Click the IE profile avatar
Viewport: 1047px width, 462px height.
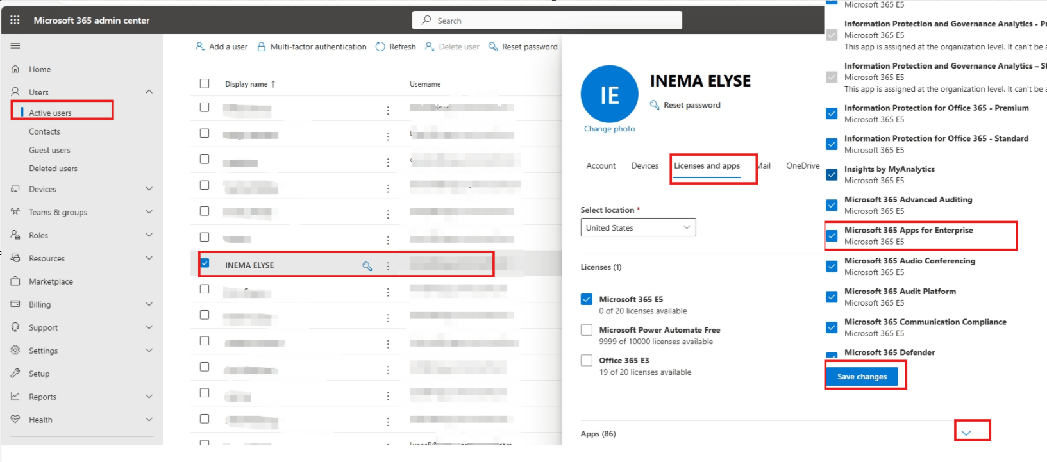pos(609,94)
